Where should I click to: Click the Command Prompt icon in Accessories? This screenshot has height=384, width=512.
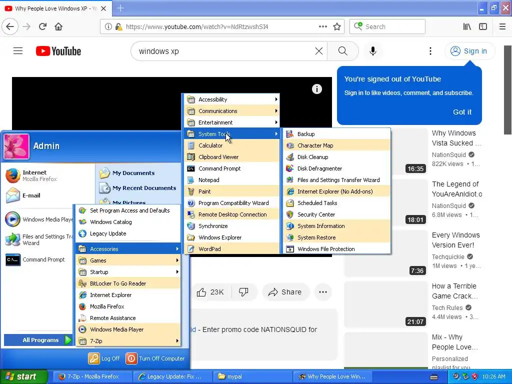[191, 168]
